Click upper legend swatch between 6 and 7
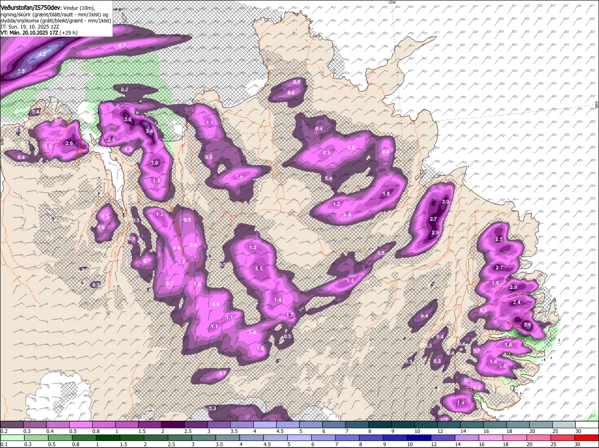The width and height of the screenshot is (599, 448). (334, 425)
